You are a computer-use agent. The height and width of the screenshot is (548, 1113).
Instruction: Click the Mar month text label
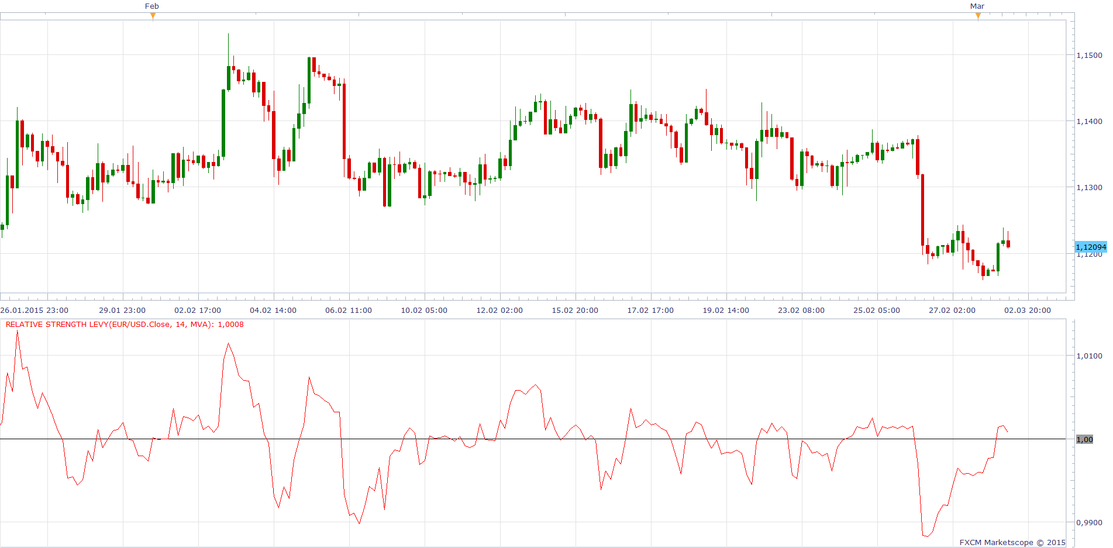[x=977, y=6]
